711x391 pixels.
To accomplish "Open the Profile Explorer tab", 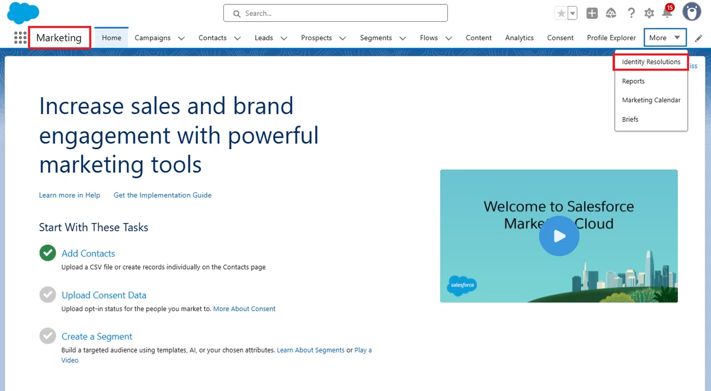I will click(x=611, y=38).
